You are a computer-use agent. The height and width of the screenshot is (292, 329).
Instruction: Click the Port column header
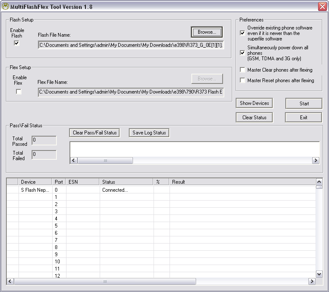pos(59,182)
